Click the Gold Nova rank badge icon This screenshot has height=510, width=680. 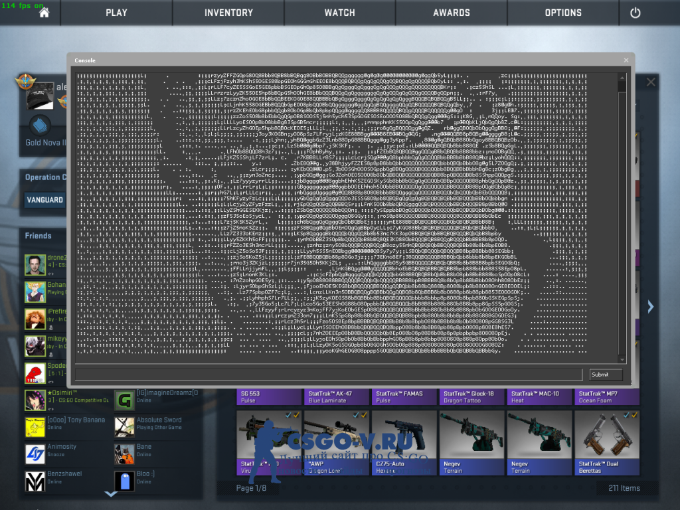tap(42, 125)
